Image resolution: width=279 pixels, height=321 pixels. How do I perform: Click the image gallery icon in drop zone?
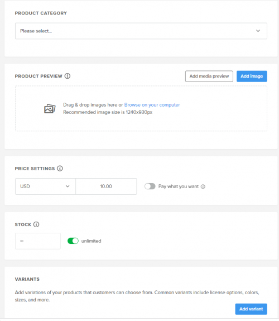click(x=50, y=108)
